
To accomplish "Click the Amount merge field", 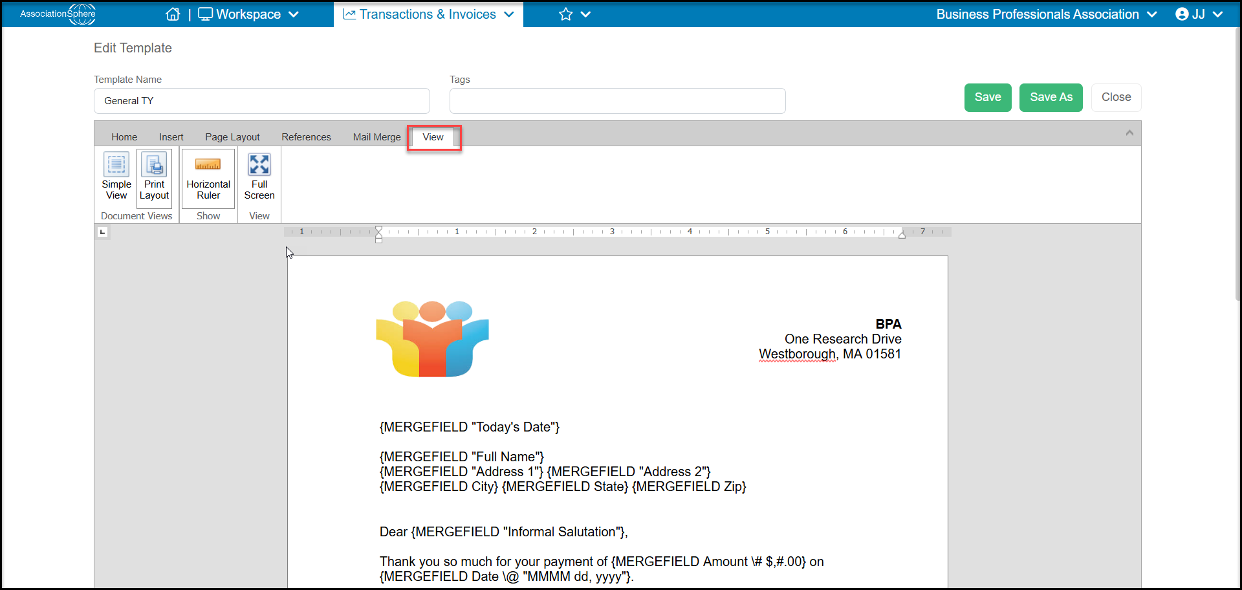I will click(x=708, y=562).
